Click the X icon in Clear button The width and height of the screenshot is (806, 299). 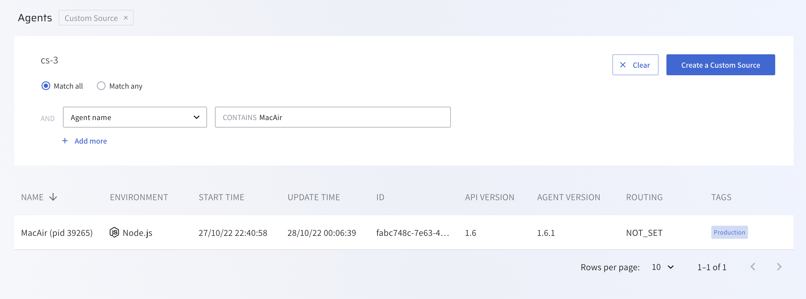point(623,65)
